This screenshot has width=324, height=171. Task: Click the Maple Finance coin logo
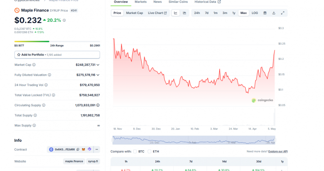click(17, 10)
